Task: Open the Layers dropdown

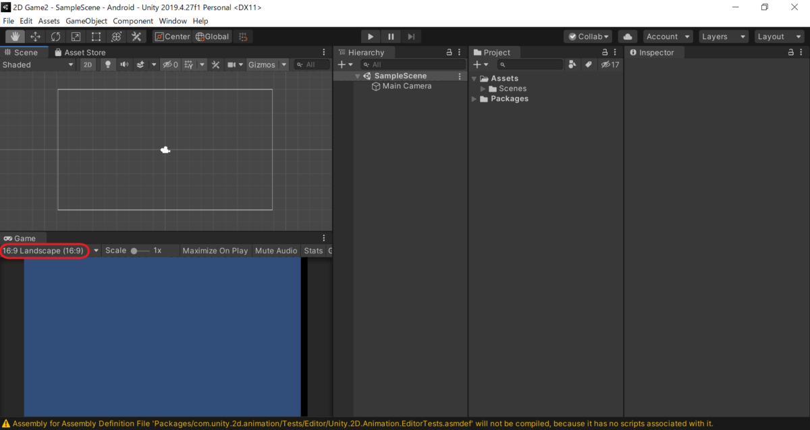Action: point(724,36)
